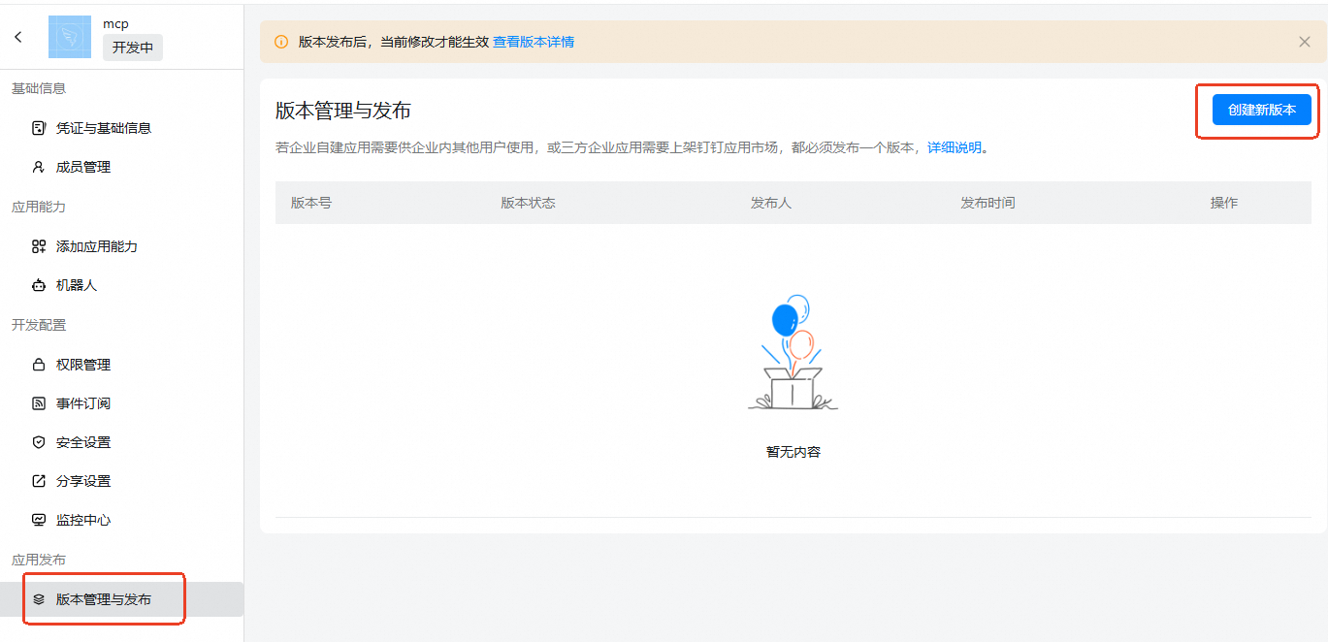Click the 基础信息 section label

point(39,88)
